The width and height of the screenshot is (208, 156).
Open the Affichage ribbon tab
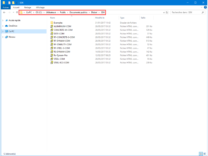tap(40, 7)
